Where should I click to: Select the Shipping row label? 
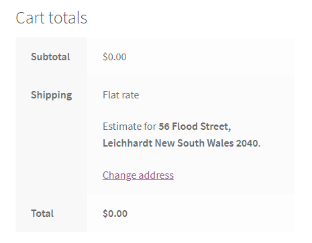tap(52, 95)
